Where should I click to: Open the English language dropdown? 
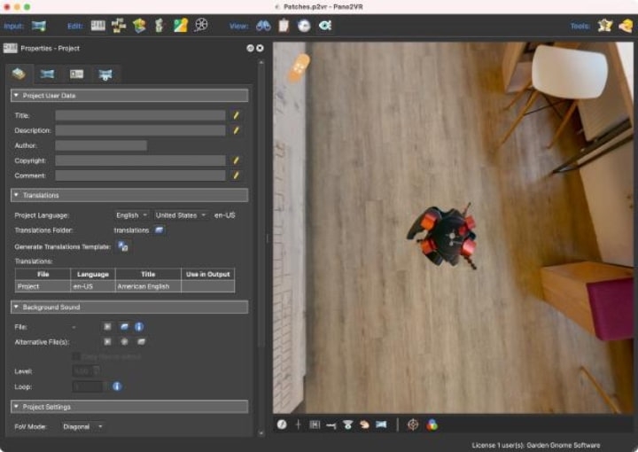point(131,215)
